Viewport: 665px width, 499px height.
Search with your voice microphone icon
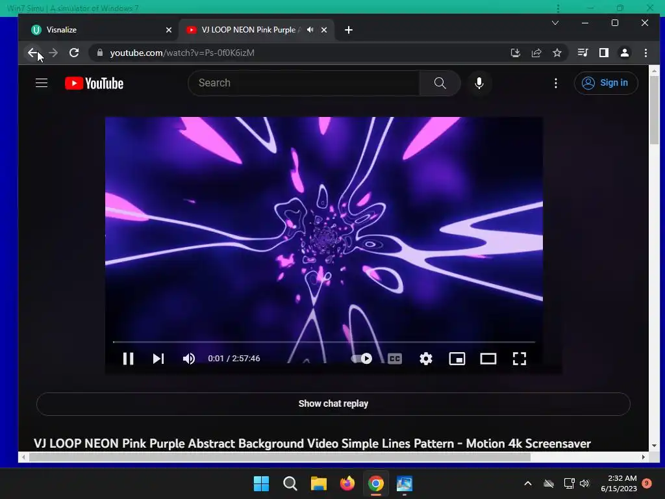point(479,83)
